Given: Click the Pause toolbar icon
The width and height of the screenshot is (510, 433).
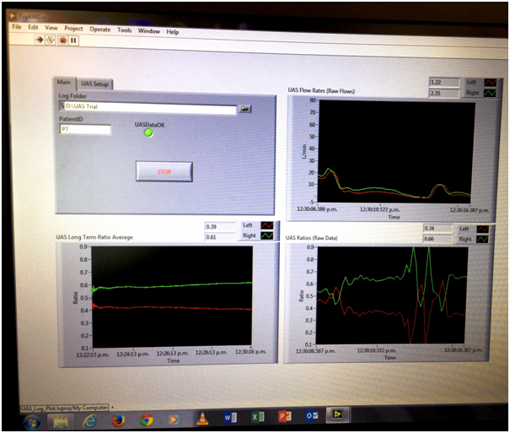Looking at the screenshot, I should pos(73,40).
